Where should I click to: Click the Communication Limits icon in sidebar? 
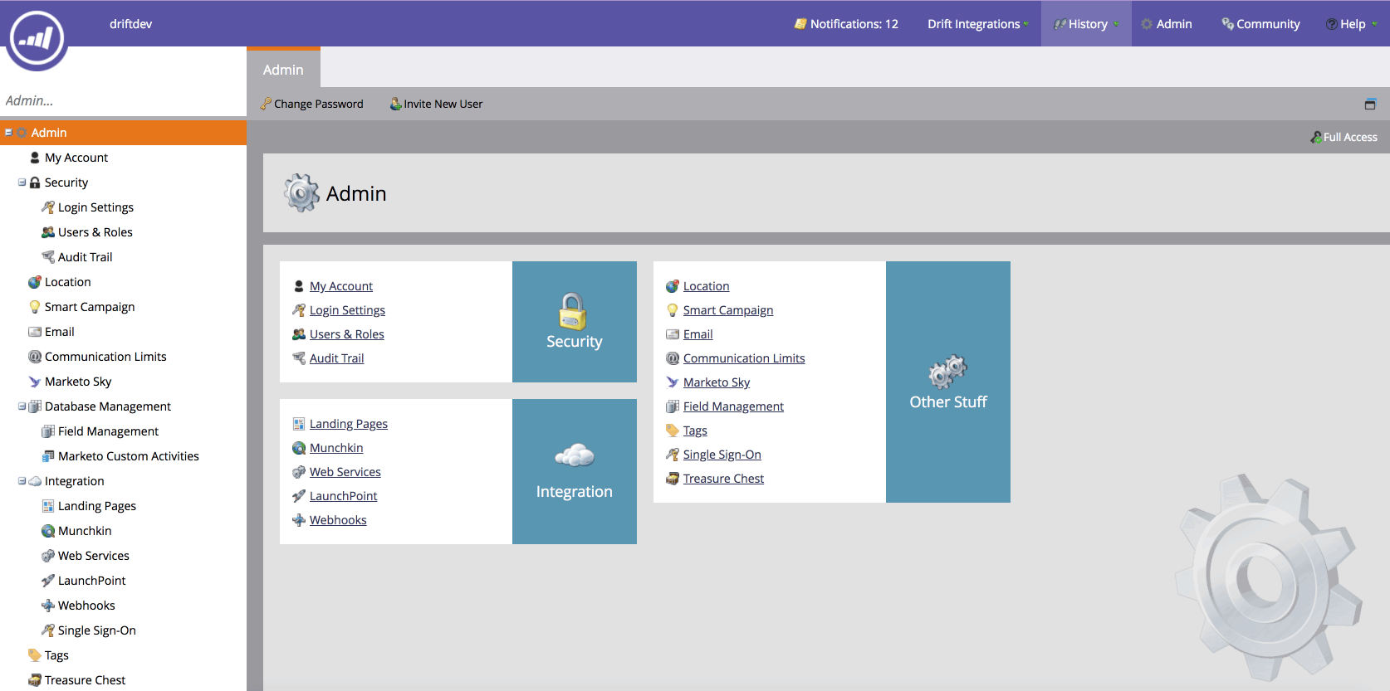[35, 357]
